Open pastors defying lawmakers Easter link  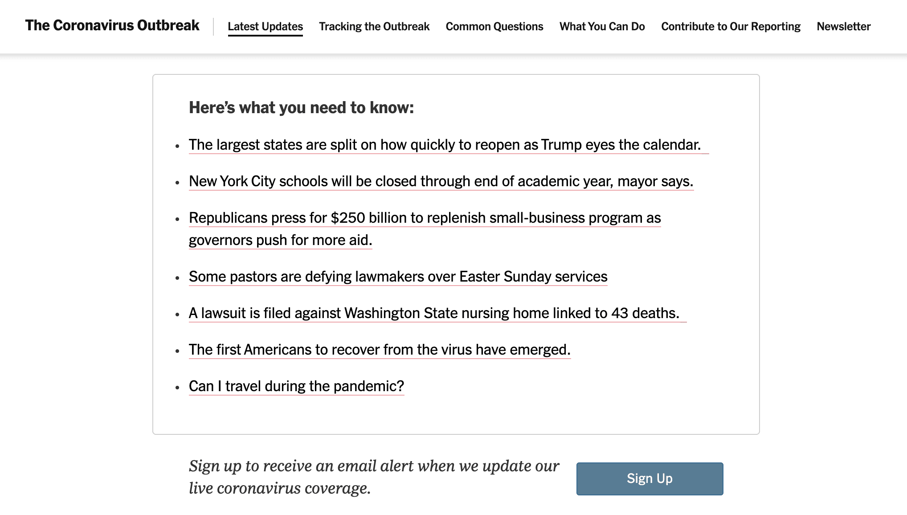(x=398, y=277)
